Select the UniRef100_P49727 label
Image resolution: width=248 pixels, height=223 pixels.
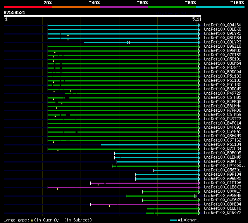pyautogui.click(x=222, y=119)
